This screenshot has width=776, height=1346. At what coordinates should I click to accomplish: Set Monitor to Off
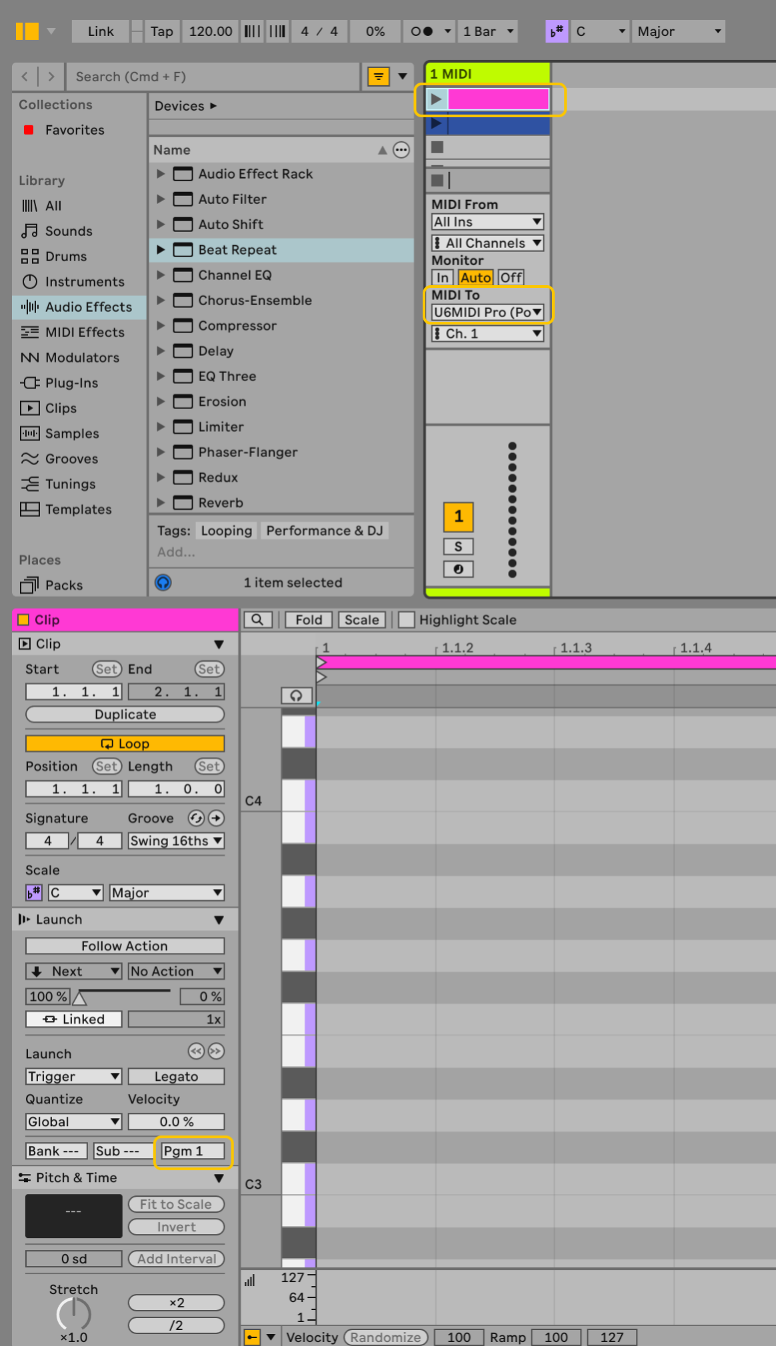[x=511, y=278]
